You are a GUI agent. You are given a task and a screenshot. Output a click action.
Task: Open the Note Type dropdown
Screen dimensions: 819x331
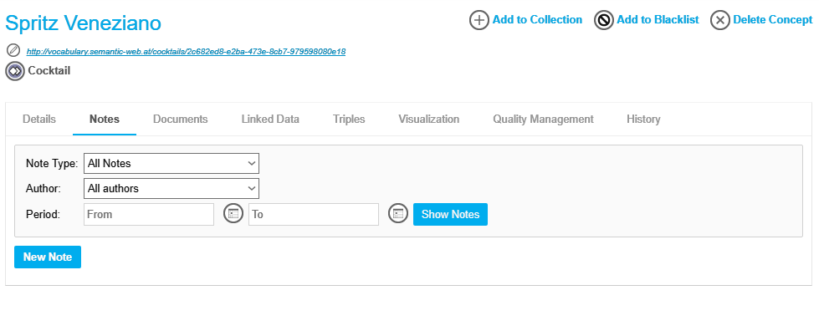tap(171, 164)
